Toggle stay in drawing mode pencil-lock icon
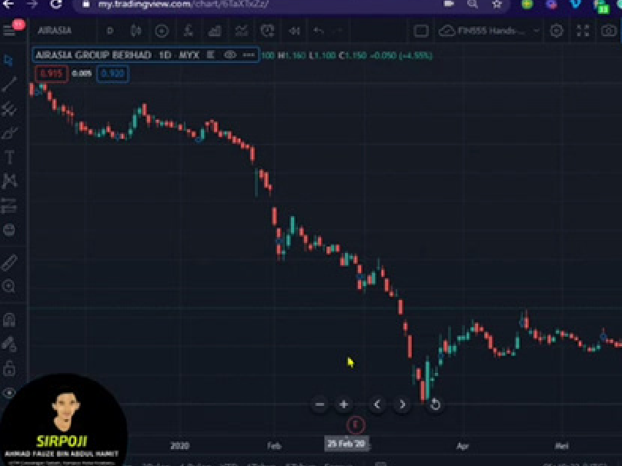 8,345
